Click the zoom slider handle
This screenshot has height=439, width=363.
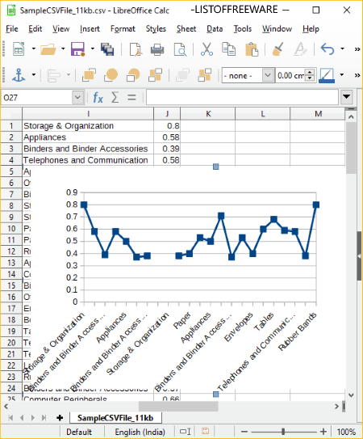pyautogui.click(x=283, y=432)
